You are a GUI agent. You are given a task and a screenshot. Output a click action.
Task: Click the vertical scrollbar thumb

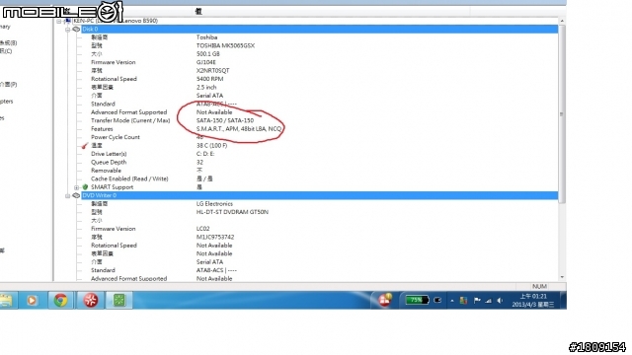pyautogui.click(x=562, y=114)
